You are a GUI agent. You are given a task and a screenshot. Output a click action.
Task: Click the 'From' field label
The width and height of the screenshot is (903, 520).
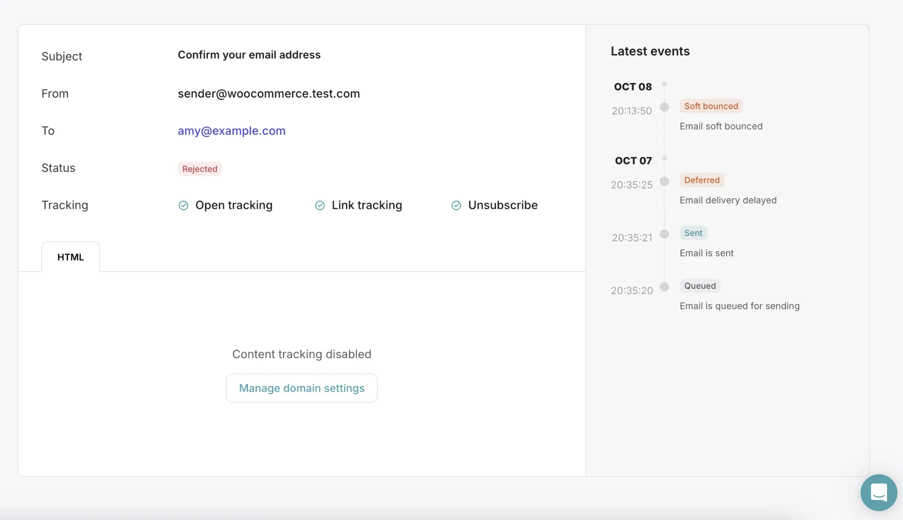pyautogui.click(x=55, y=94)
